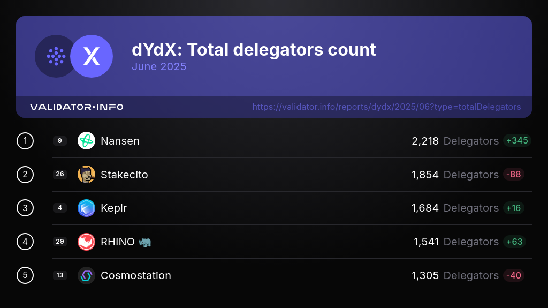Open the validator.info report URL link
Screen dimensions: 548x308
coord(386,107)
